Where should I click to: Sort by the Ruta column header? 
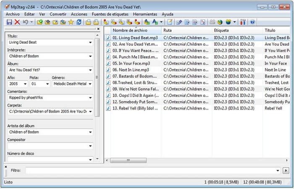click(187, 30)
